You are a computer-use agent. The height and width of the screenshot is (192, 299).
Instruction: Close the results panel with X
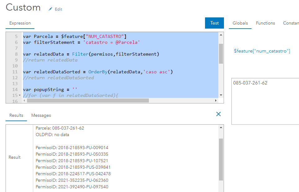[x=218, y=114]
